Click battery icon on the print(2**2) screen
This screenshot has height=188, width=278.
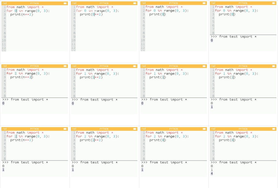(135, 129)
